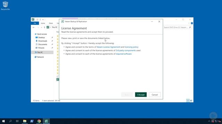Click the Cancel button in installer

coord(155,95)
